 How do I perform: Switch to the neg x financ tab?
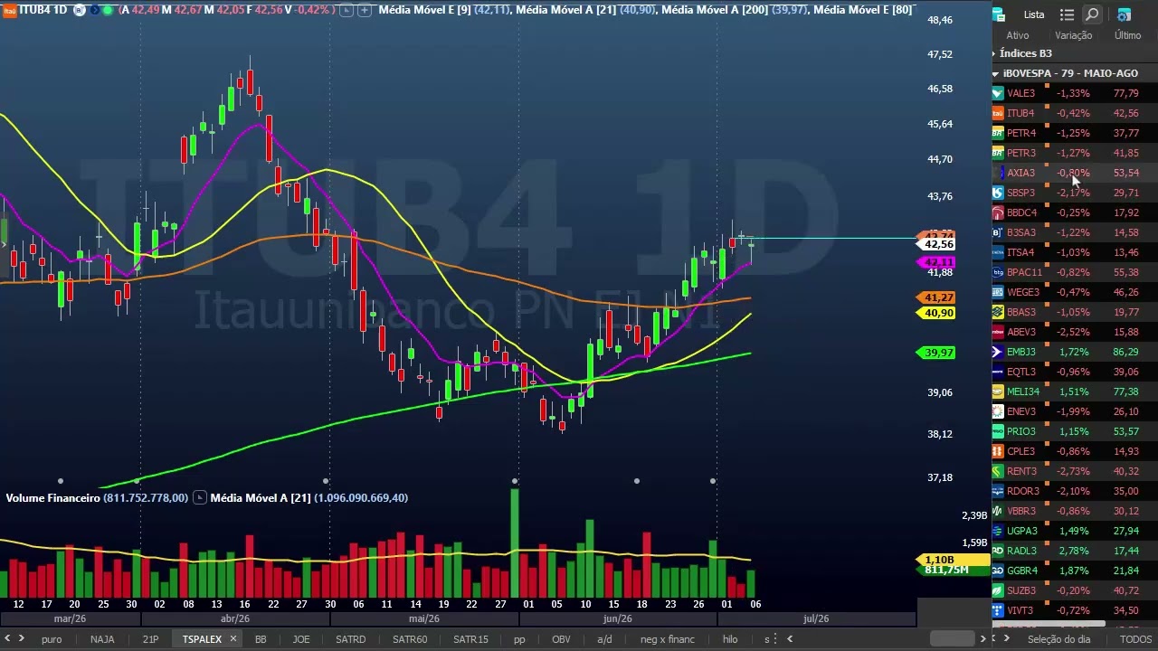click(x=668, y=639)
